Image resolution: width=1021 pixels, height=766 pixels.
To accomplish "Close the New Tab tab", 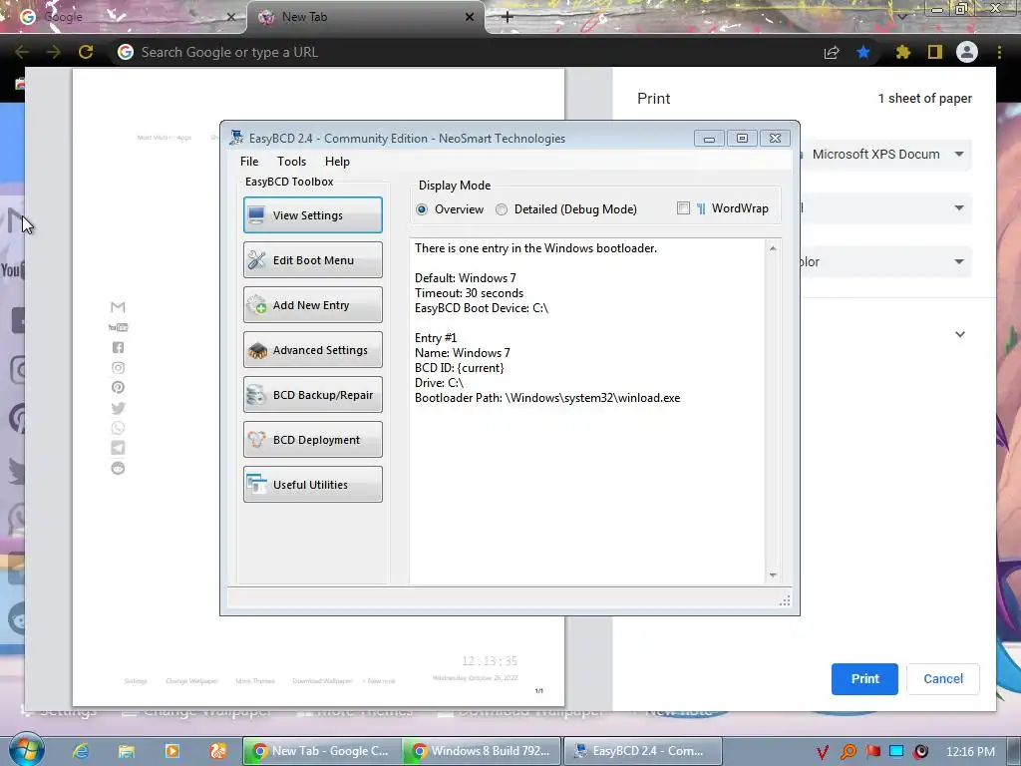I will click(470, 17).
